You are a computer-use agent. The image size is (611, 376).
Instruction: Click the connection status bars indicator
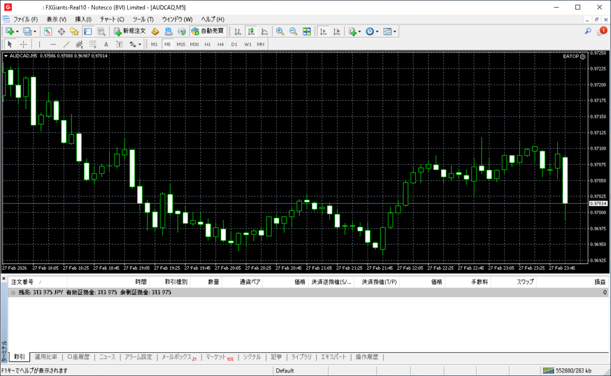pos(547,371)
